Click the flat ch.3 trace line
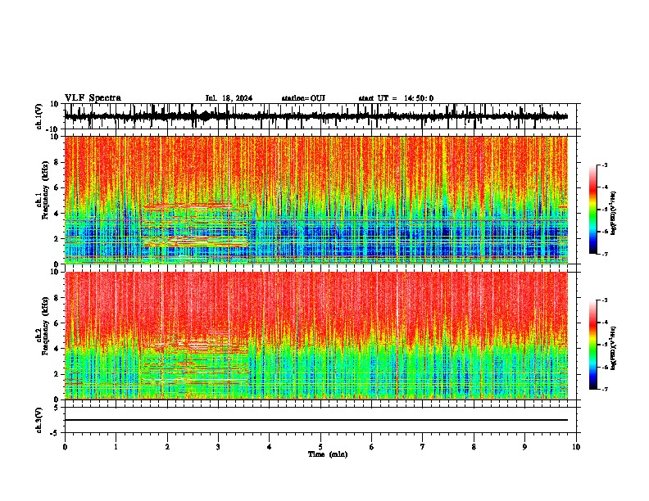The height and width of the screenshot is (501, 649). click(316, 420)
